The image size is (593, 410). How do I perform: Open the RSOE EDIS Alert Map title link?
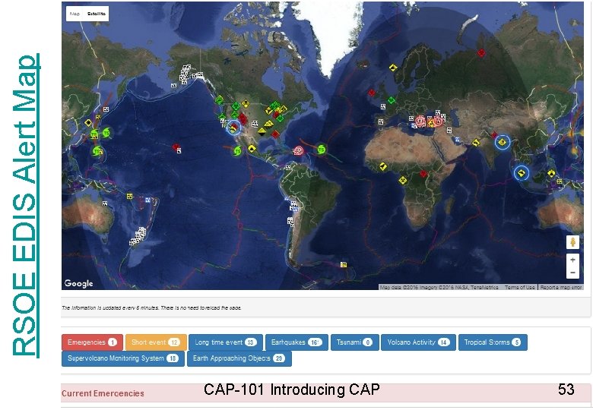(25, 205)
